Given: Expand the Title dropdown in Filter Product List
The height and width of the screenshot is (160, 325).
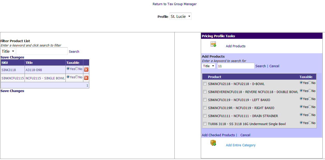Looking at the screenshot, I should pos(8,51).
